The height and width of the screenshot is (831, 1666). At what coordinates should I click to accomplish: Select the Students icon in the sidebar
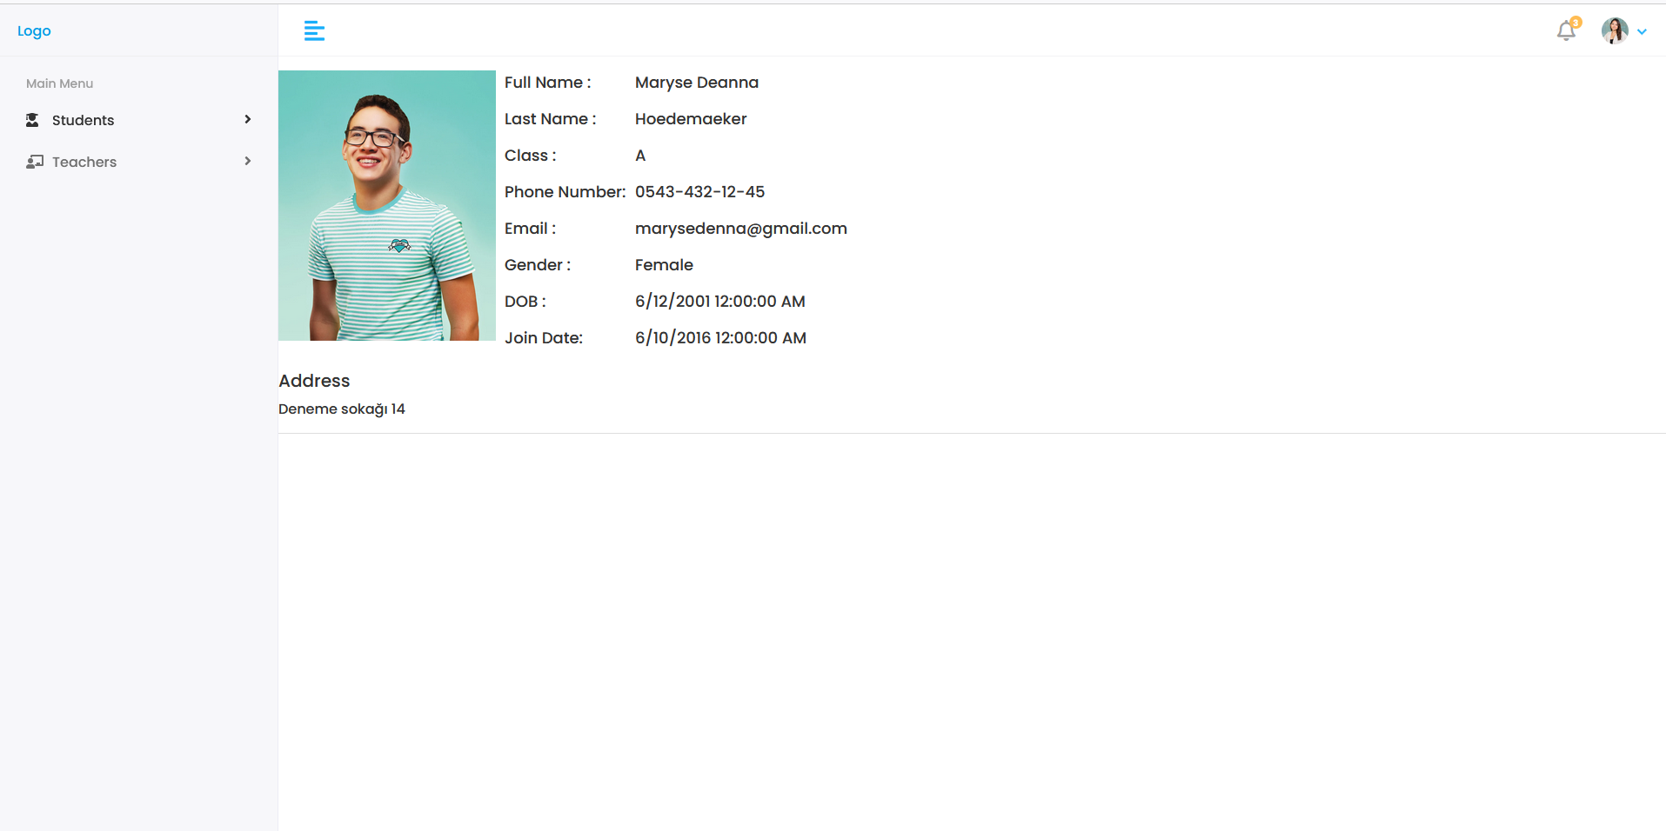pyautogui.click(x=33, y=119)
